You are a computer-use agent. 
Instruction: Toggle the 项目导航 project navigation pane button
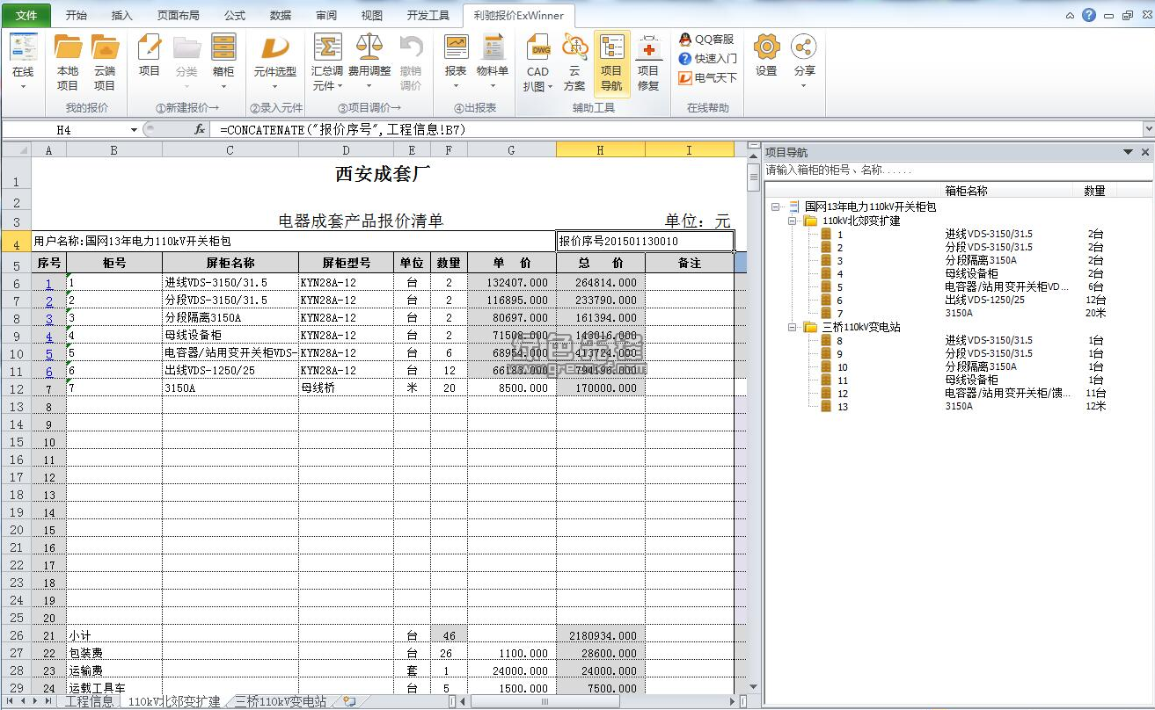(x=611, y=63)
